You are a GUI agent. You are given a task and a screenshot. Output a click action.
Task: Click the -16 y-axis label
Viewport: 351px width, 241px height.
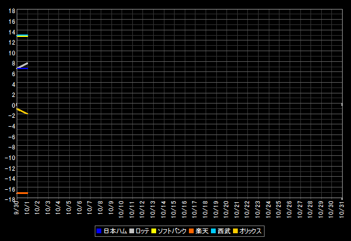[x=10, y=189]
